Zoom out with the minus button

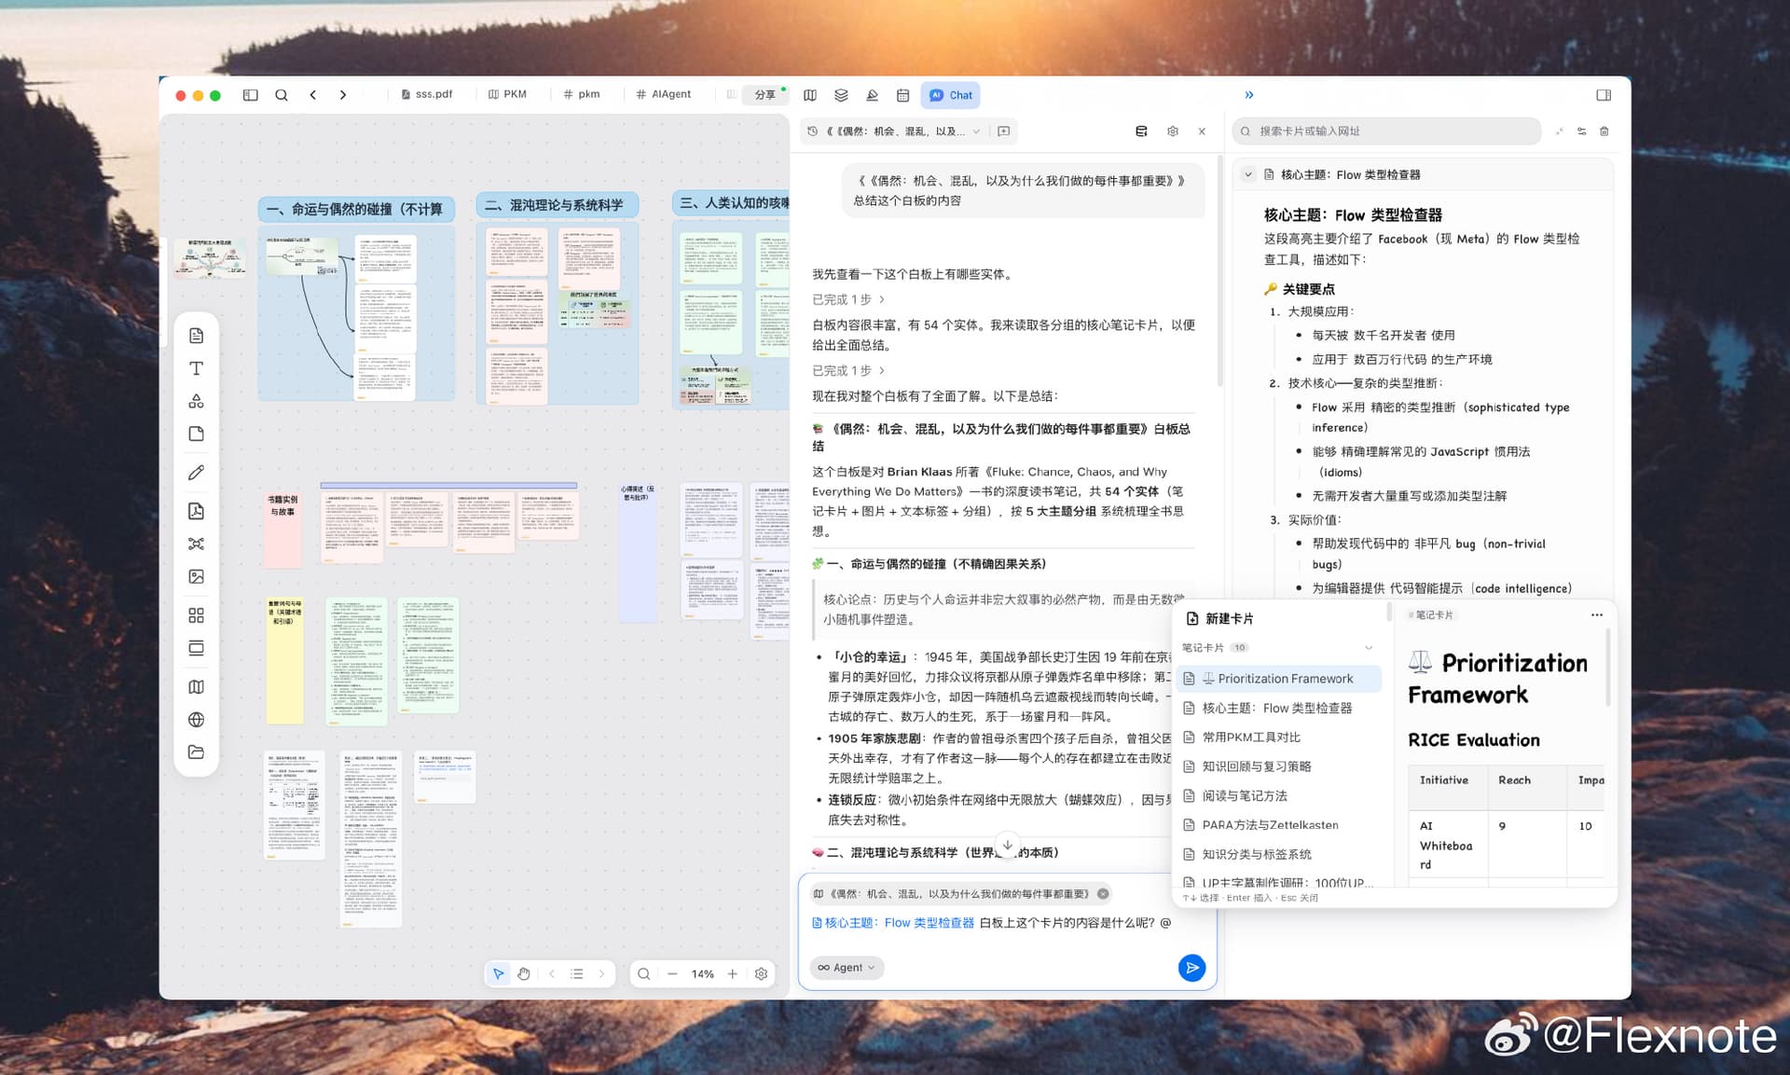coord(672,973)
